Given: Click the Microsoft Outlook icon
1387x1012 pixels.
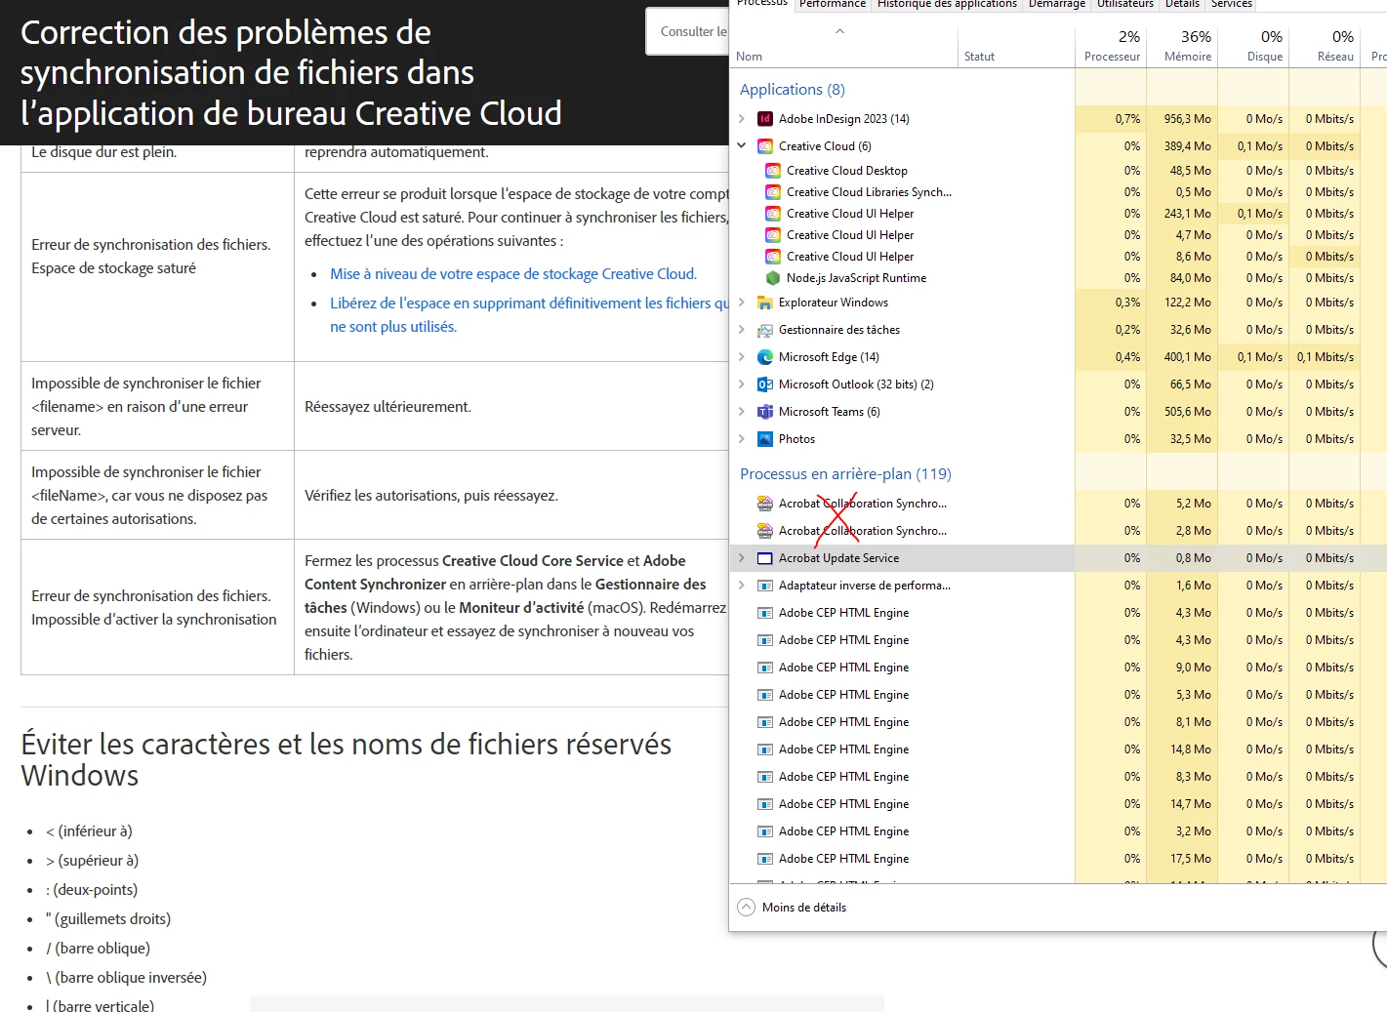Looking at the screenshot, I should [x=765, y=385].
